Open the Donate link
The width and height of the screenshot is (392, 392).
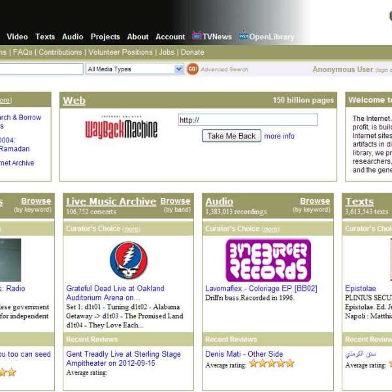193,52
